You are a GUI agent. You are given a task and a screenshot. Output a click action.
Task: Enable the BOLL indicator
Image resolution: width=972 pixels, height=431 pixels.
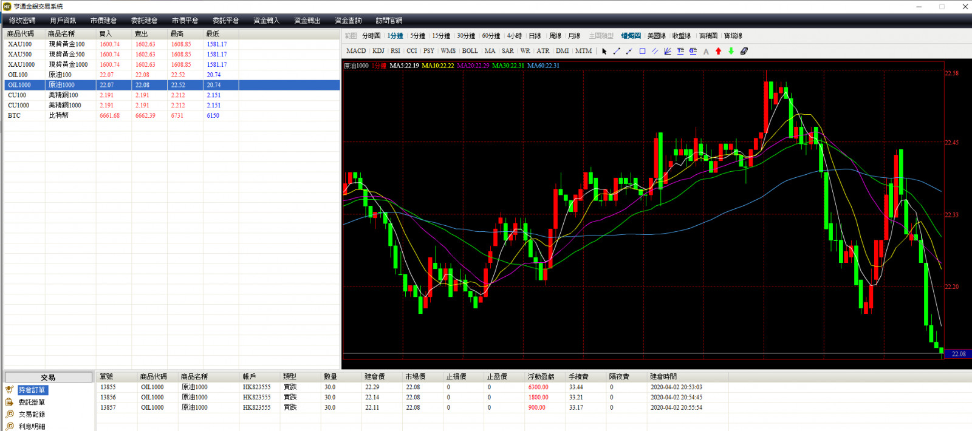[470, 51]
